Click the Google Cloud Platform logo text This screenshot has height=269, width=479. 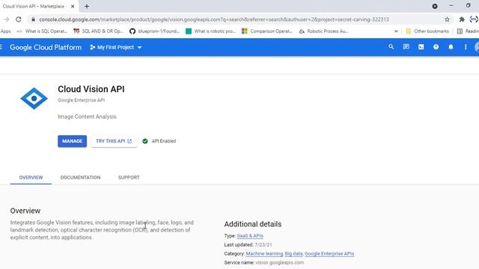(x=46, y=47)
